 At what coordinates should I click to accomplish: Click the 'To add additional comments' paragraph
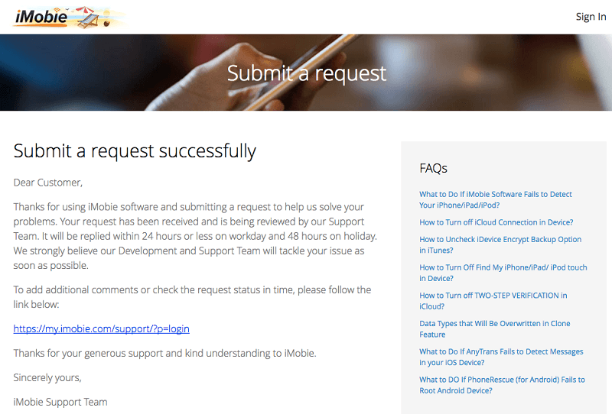point(192,297)
